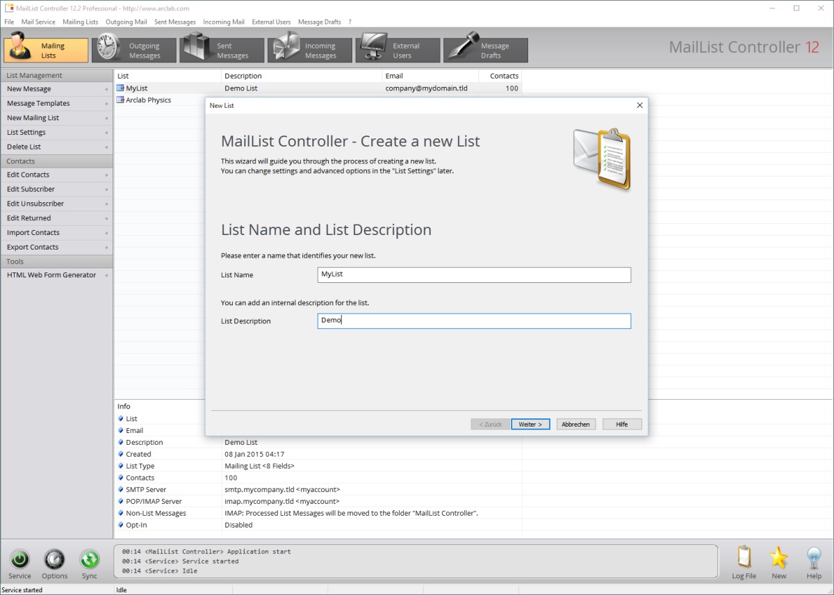Open the Mailing Lists toolbar section
This screenshot has width=834, height=595.
(46, 50)
